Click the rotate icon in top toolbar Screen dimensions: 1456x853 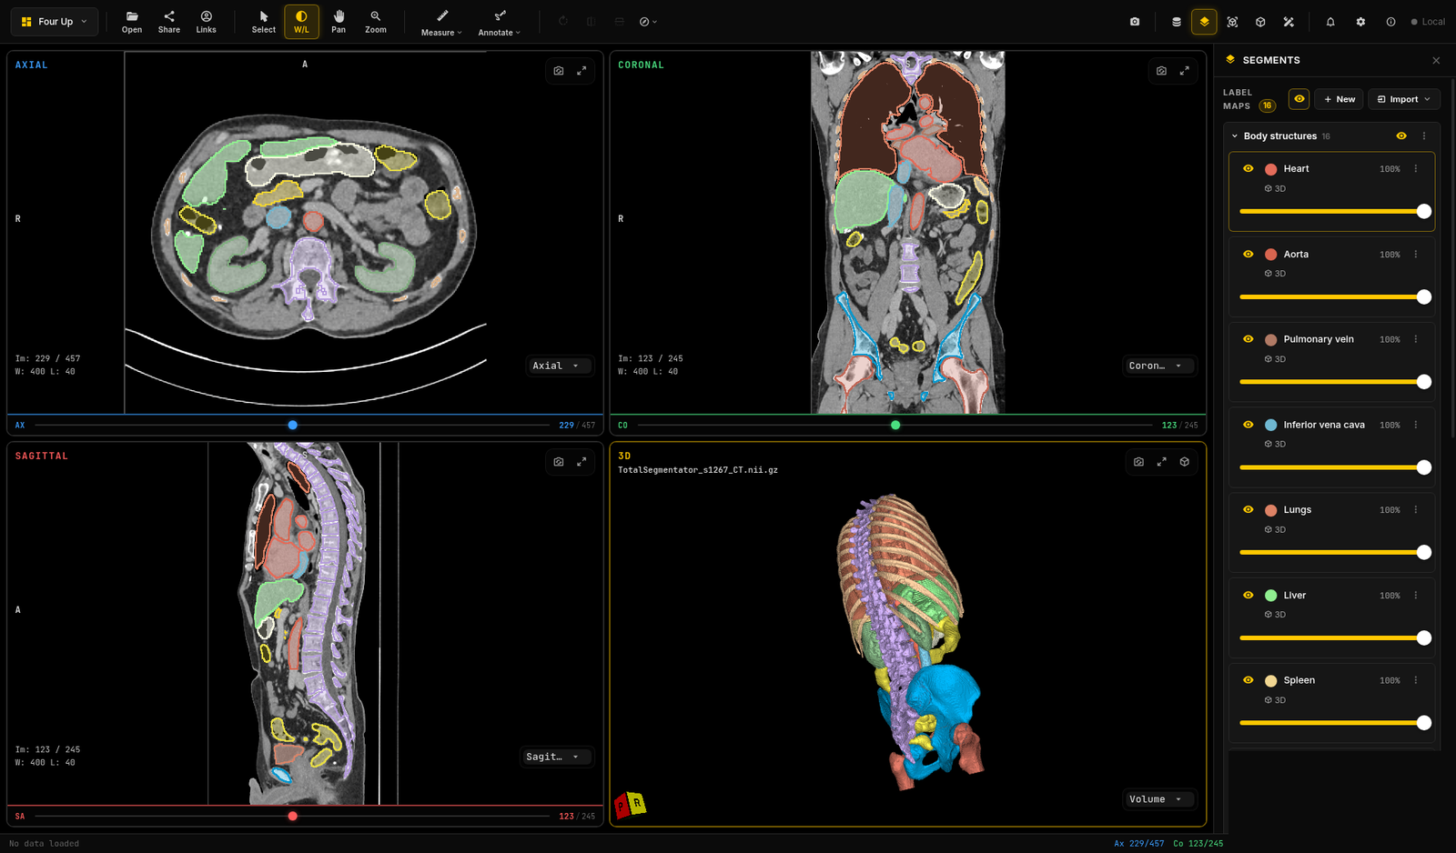tap(563, 22)
